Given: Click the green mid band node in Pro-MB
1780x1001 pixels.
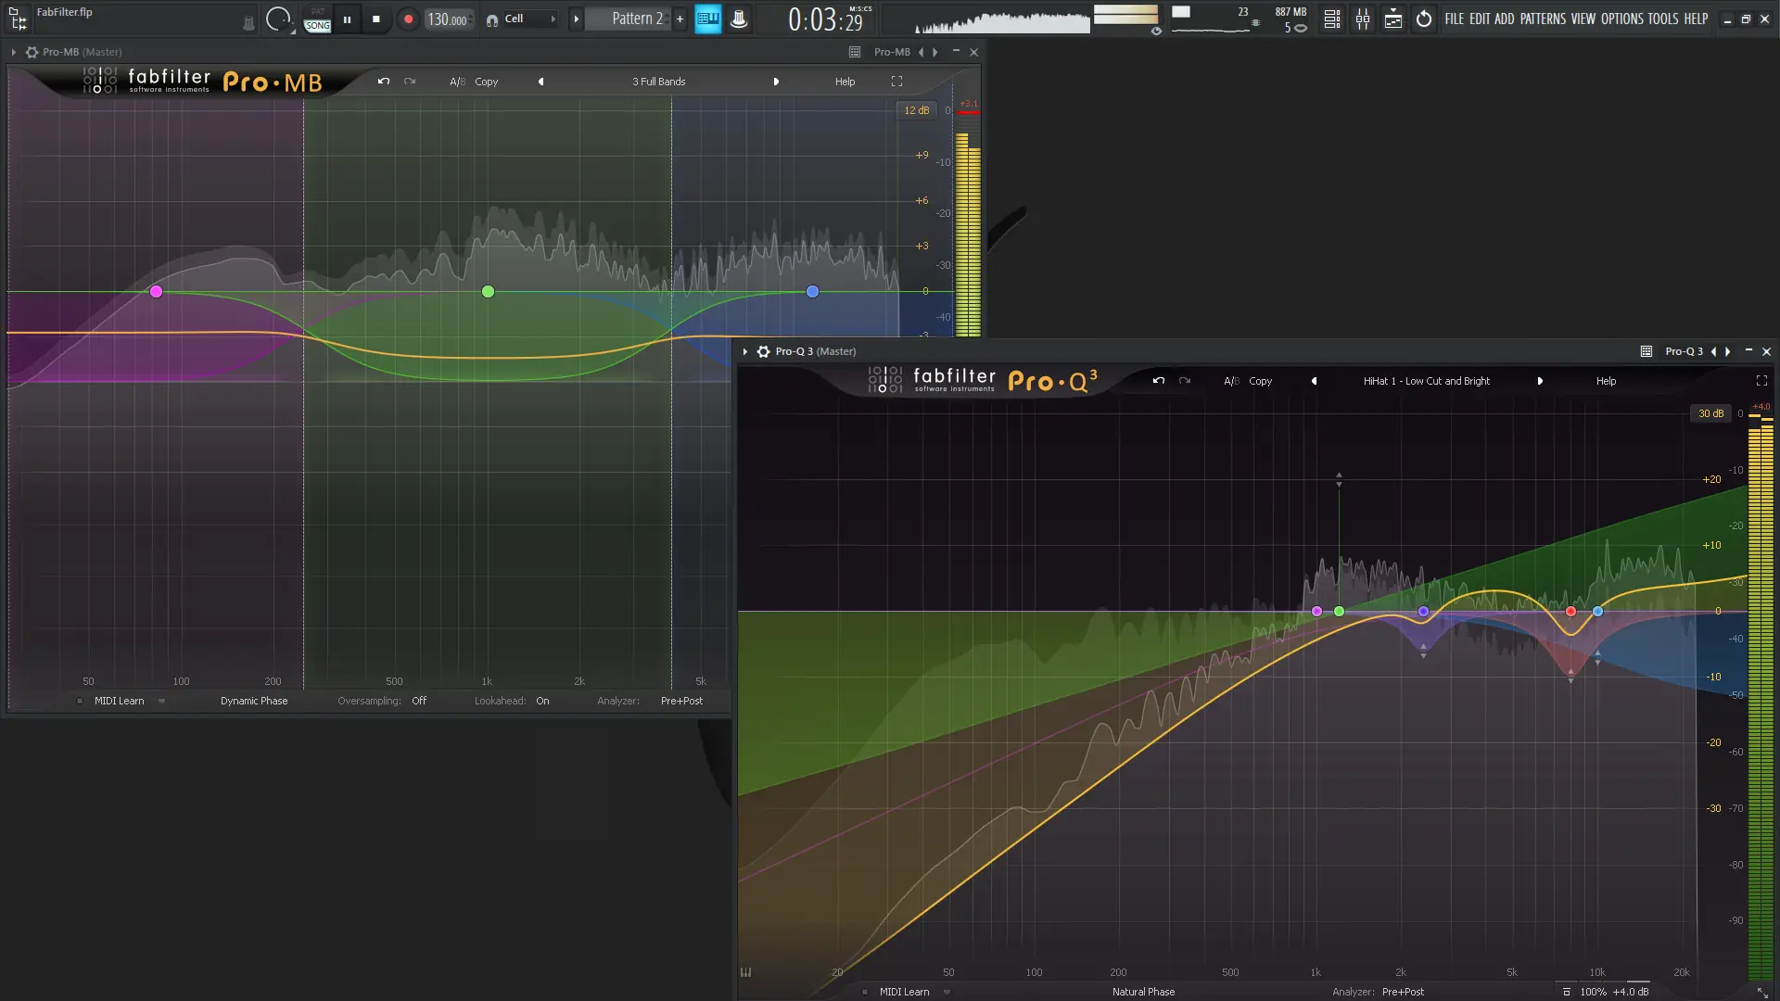Looking at the screenshot, I should tap(489, 292).
